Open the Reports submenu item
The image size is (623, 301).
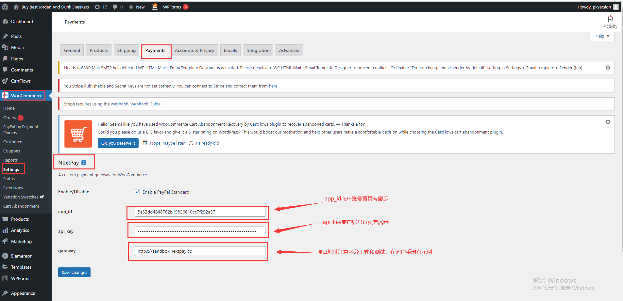point(10,160)
